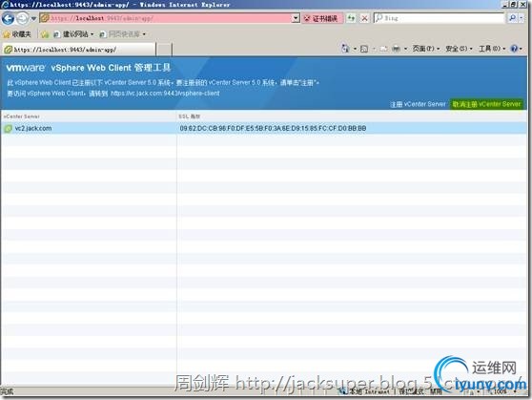Go back with the browser Back arrow

click(x=8, y=18)
